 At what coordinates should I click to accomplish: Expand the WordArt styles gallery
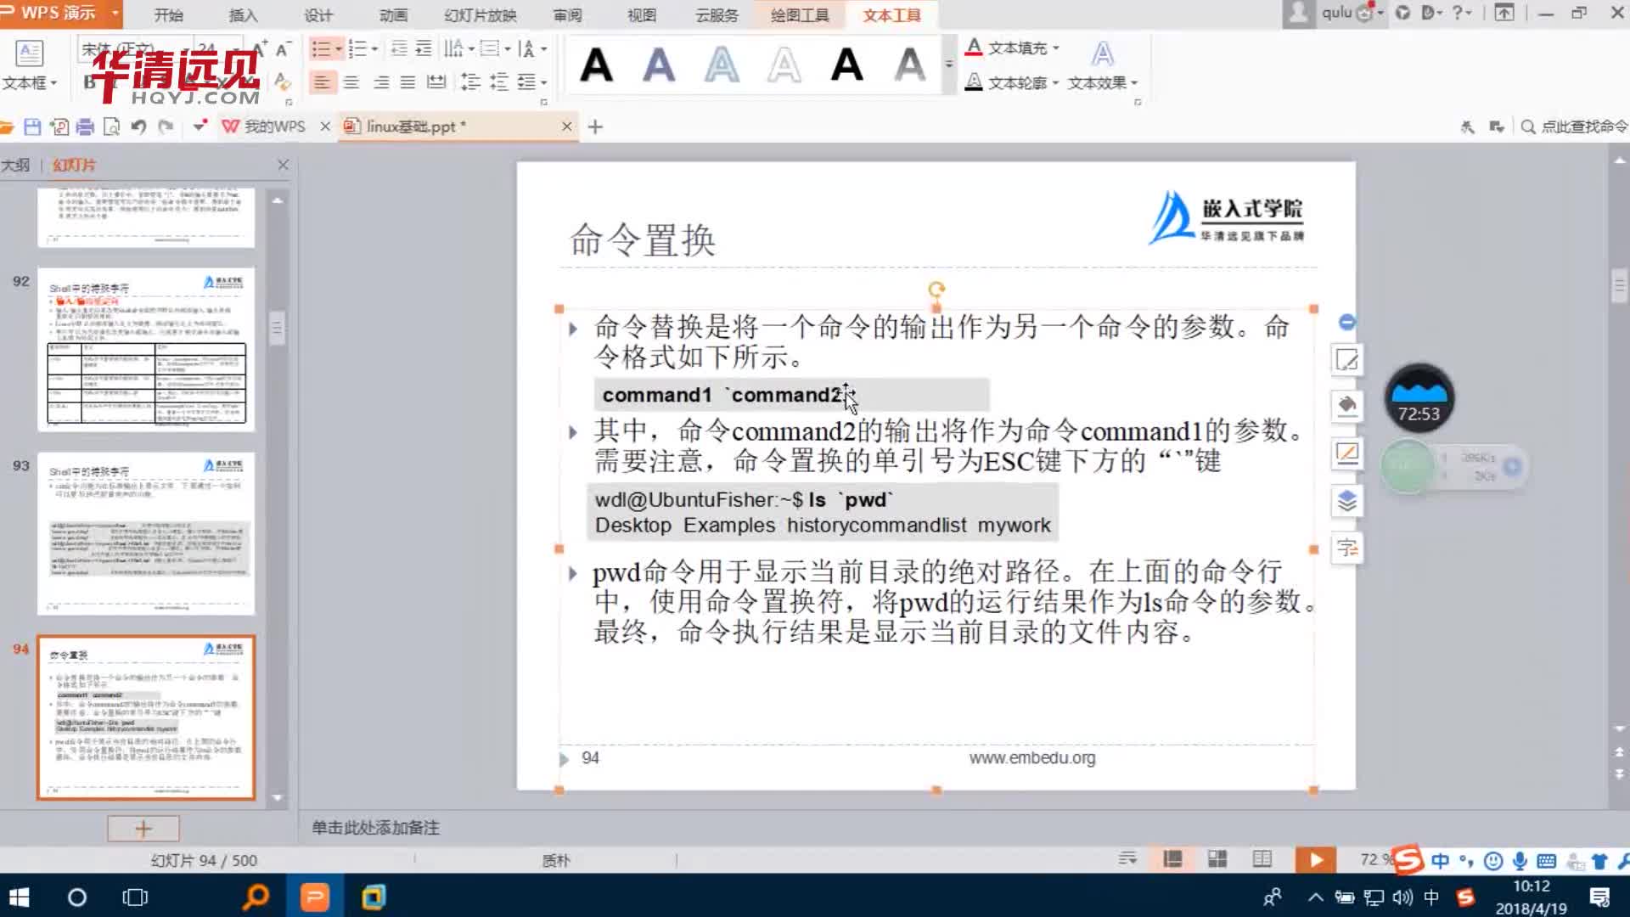coord(949,65)
